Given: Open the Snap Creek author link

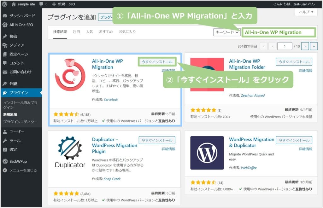Looking at the screenshot, I should [112, 179].
